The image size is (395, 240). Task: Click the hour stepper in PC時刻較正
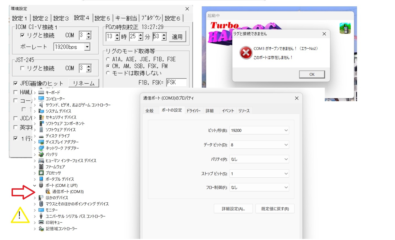click(117, 37)
